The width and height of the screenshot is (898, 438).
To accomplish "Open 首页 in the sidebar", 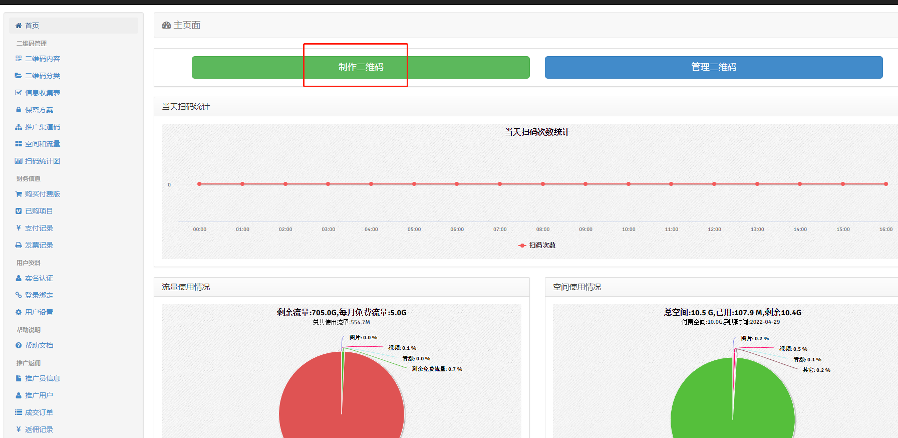I will 73,26.
